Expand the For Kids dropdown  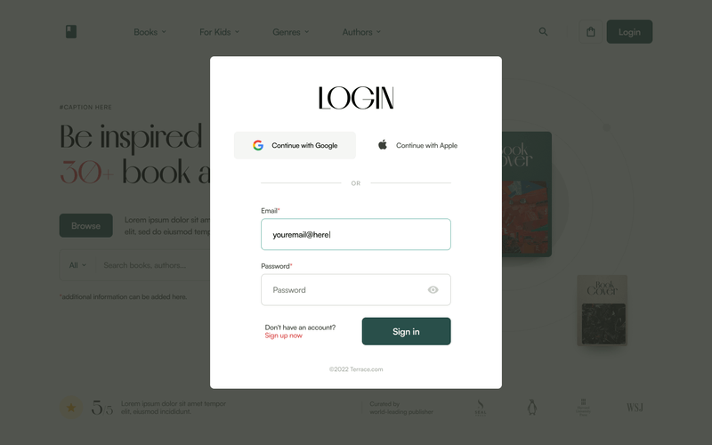click(219, 32)
